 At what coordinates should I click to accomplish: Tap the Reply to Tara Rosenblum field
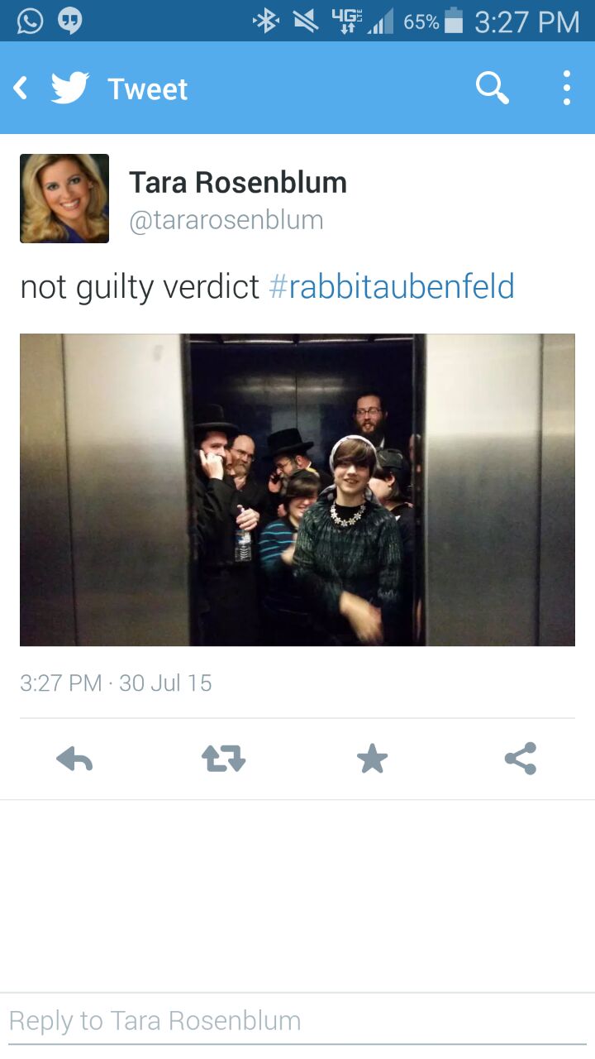pyautogui.click(x=297, y=1020)
